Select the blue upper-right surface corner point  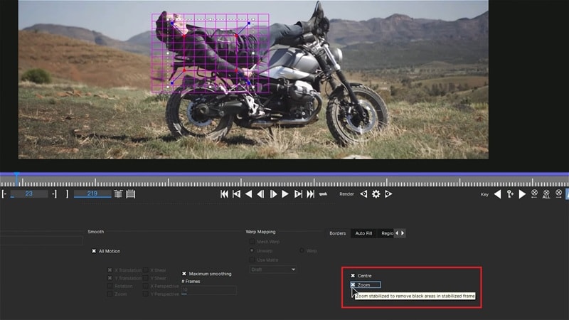tap(249, 23)
